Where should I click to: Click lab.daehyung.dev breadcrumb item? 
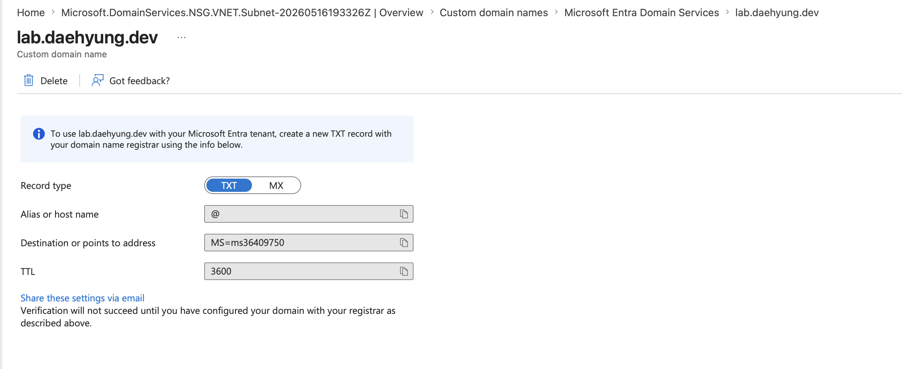pos(777,12)
